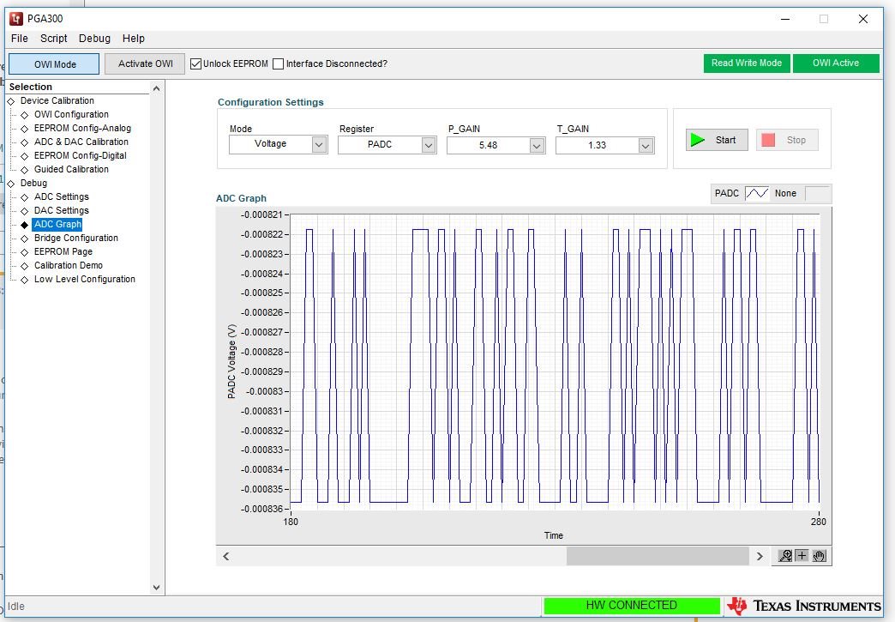Click the OWI Mode button
This screenshot has height=622, width=895.
tap(54, 64)
